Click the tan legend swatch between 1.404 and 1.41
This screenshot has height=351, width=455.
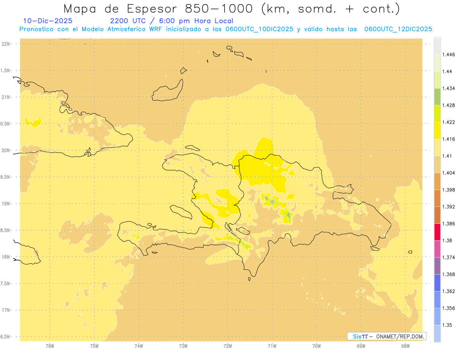pyautogui.click(x=437, y=164)
